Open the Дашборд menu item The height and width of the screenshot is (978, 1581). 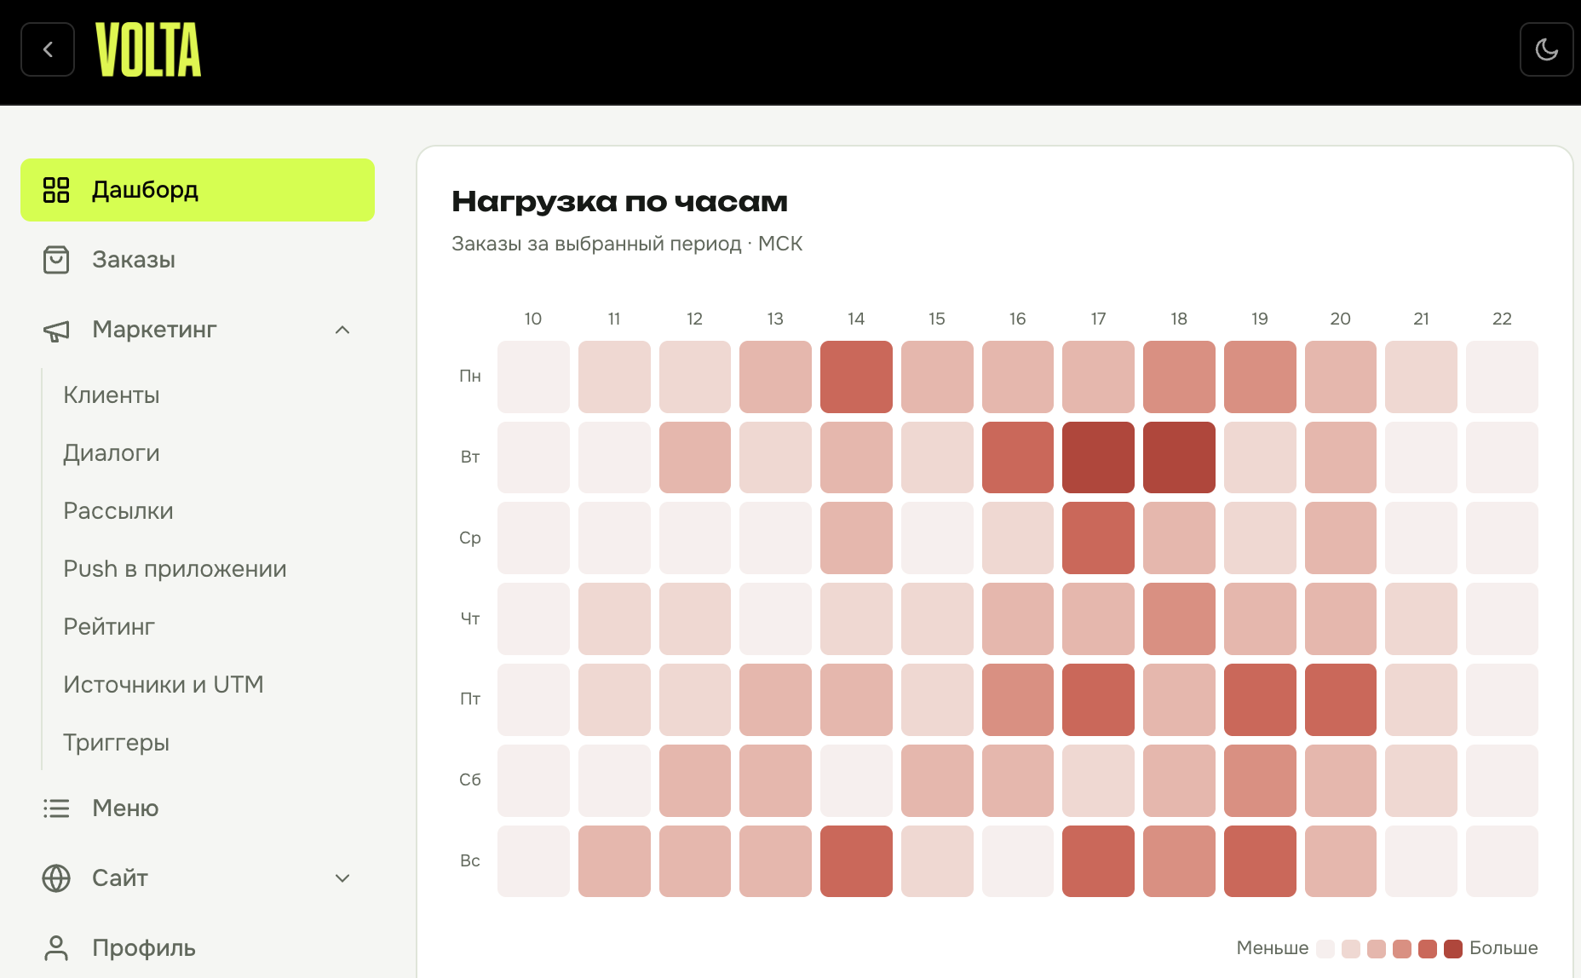click(x=198, y=190)
